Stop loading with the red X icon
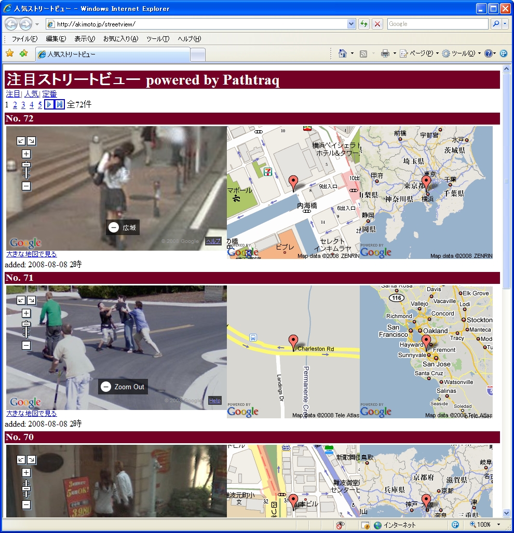This screenshot has height=533, width=514. [377, 24]
